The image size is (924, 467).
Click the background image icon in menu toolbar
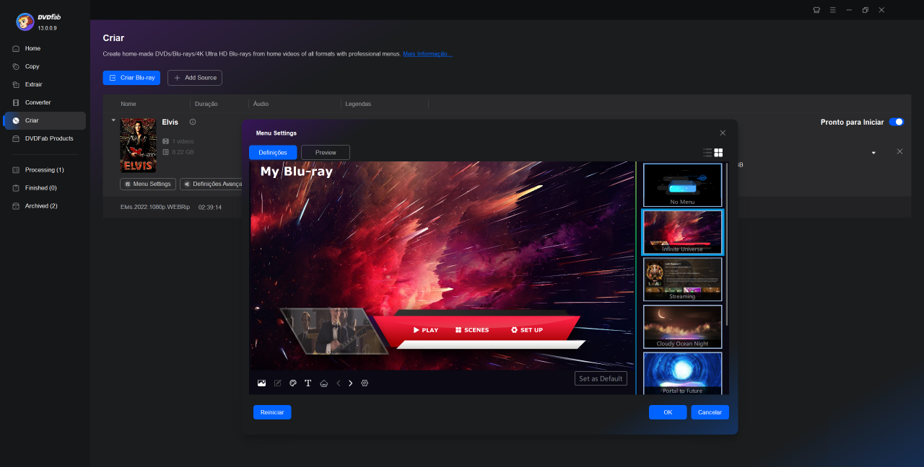click(261, 383)
